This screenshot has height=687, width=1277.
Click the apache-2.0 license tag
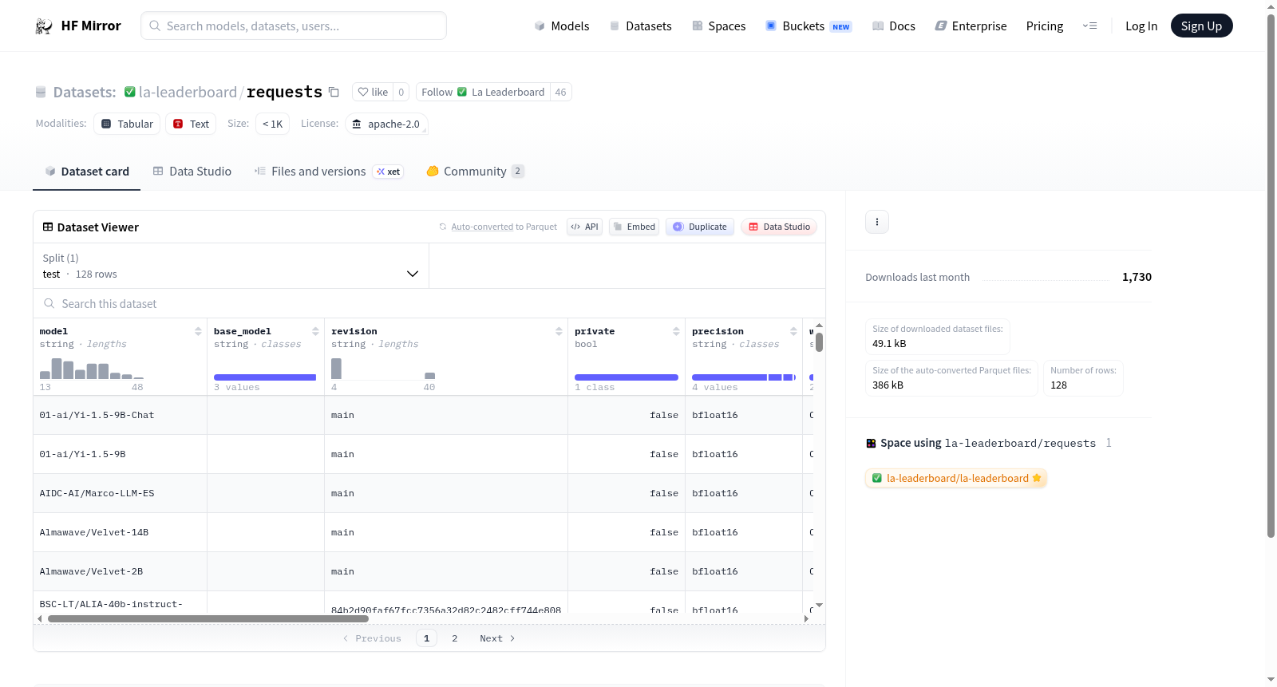(x=386, y=124)
